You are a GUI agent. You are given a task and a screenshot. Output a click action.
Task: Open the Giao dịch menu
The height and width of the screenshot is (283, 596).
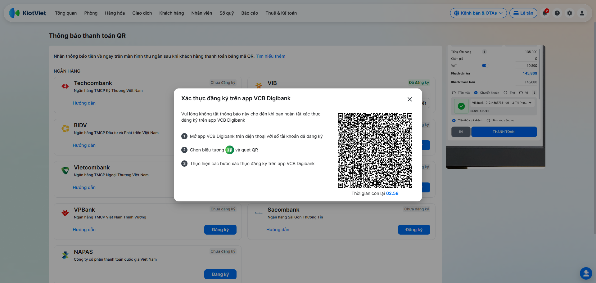tap(142, 13)
